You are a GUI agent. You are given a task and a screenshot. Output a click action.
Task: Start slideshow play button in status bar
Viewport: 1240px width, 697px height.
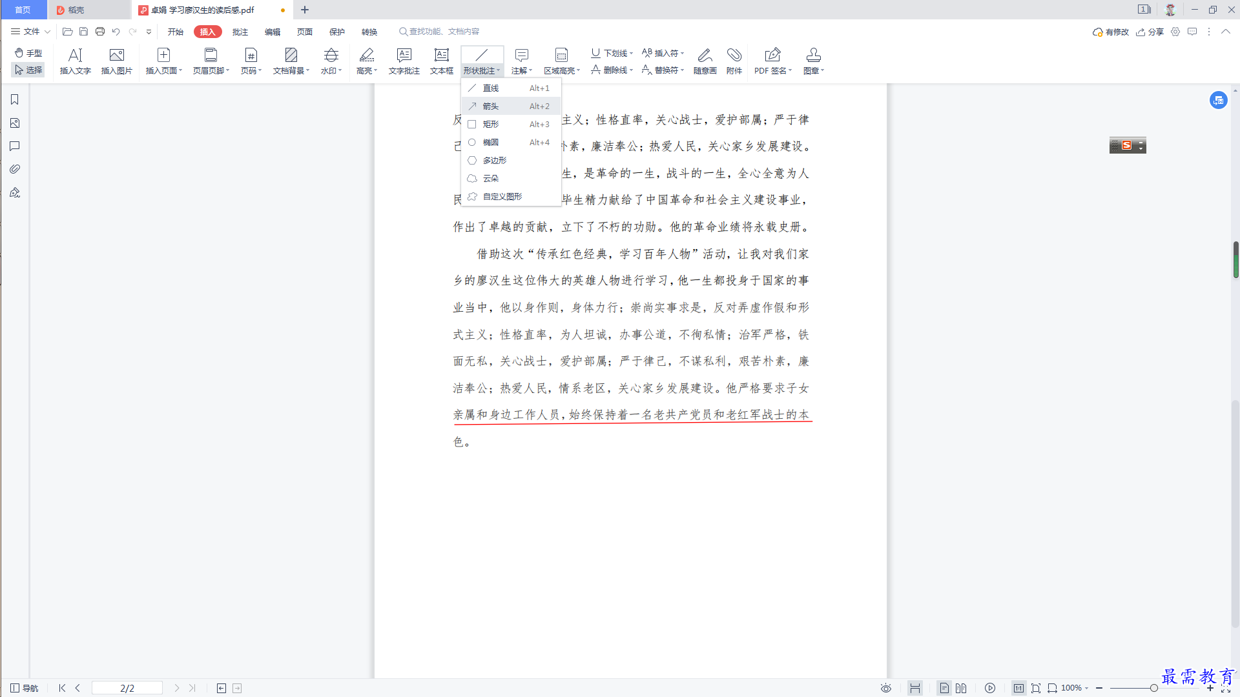click(x=990, y=688)
